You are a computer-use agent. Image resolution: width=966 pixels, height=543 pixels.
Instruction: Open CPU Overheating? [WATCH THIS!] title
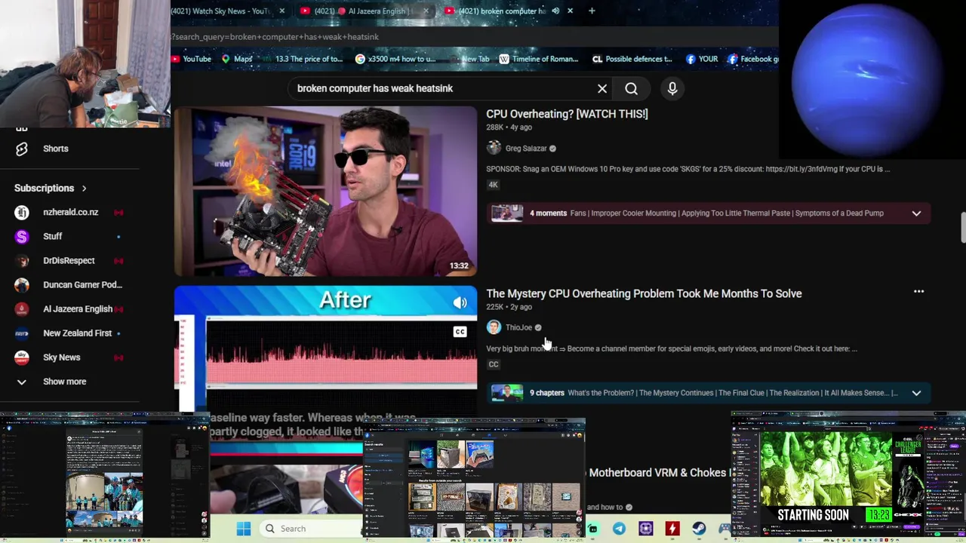coord(567,114)
